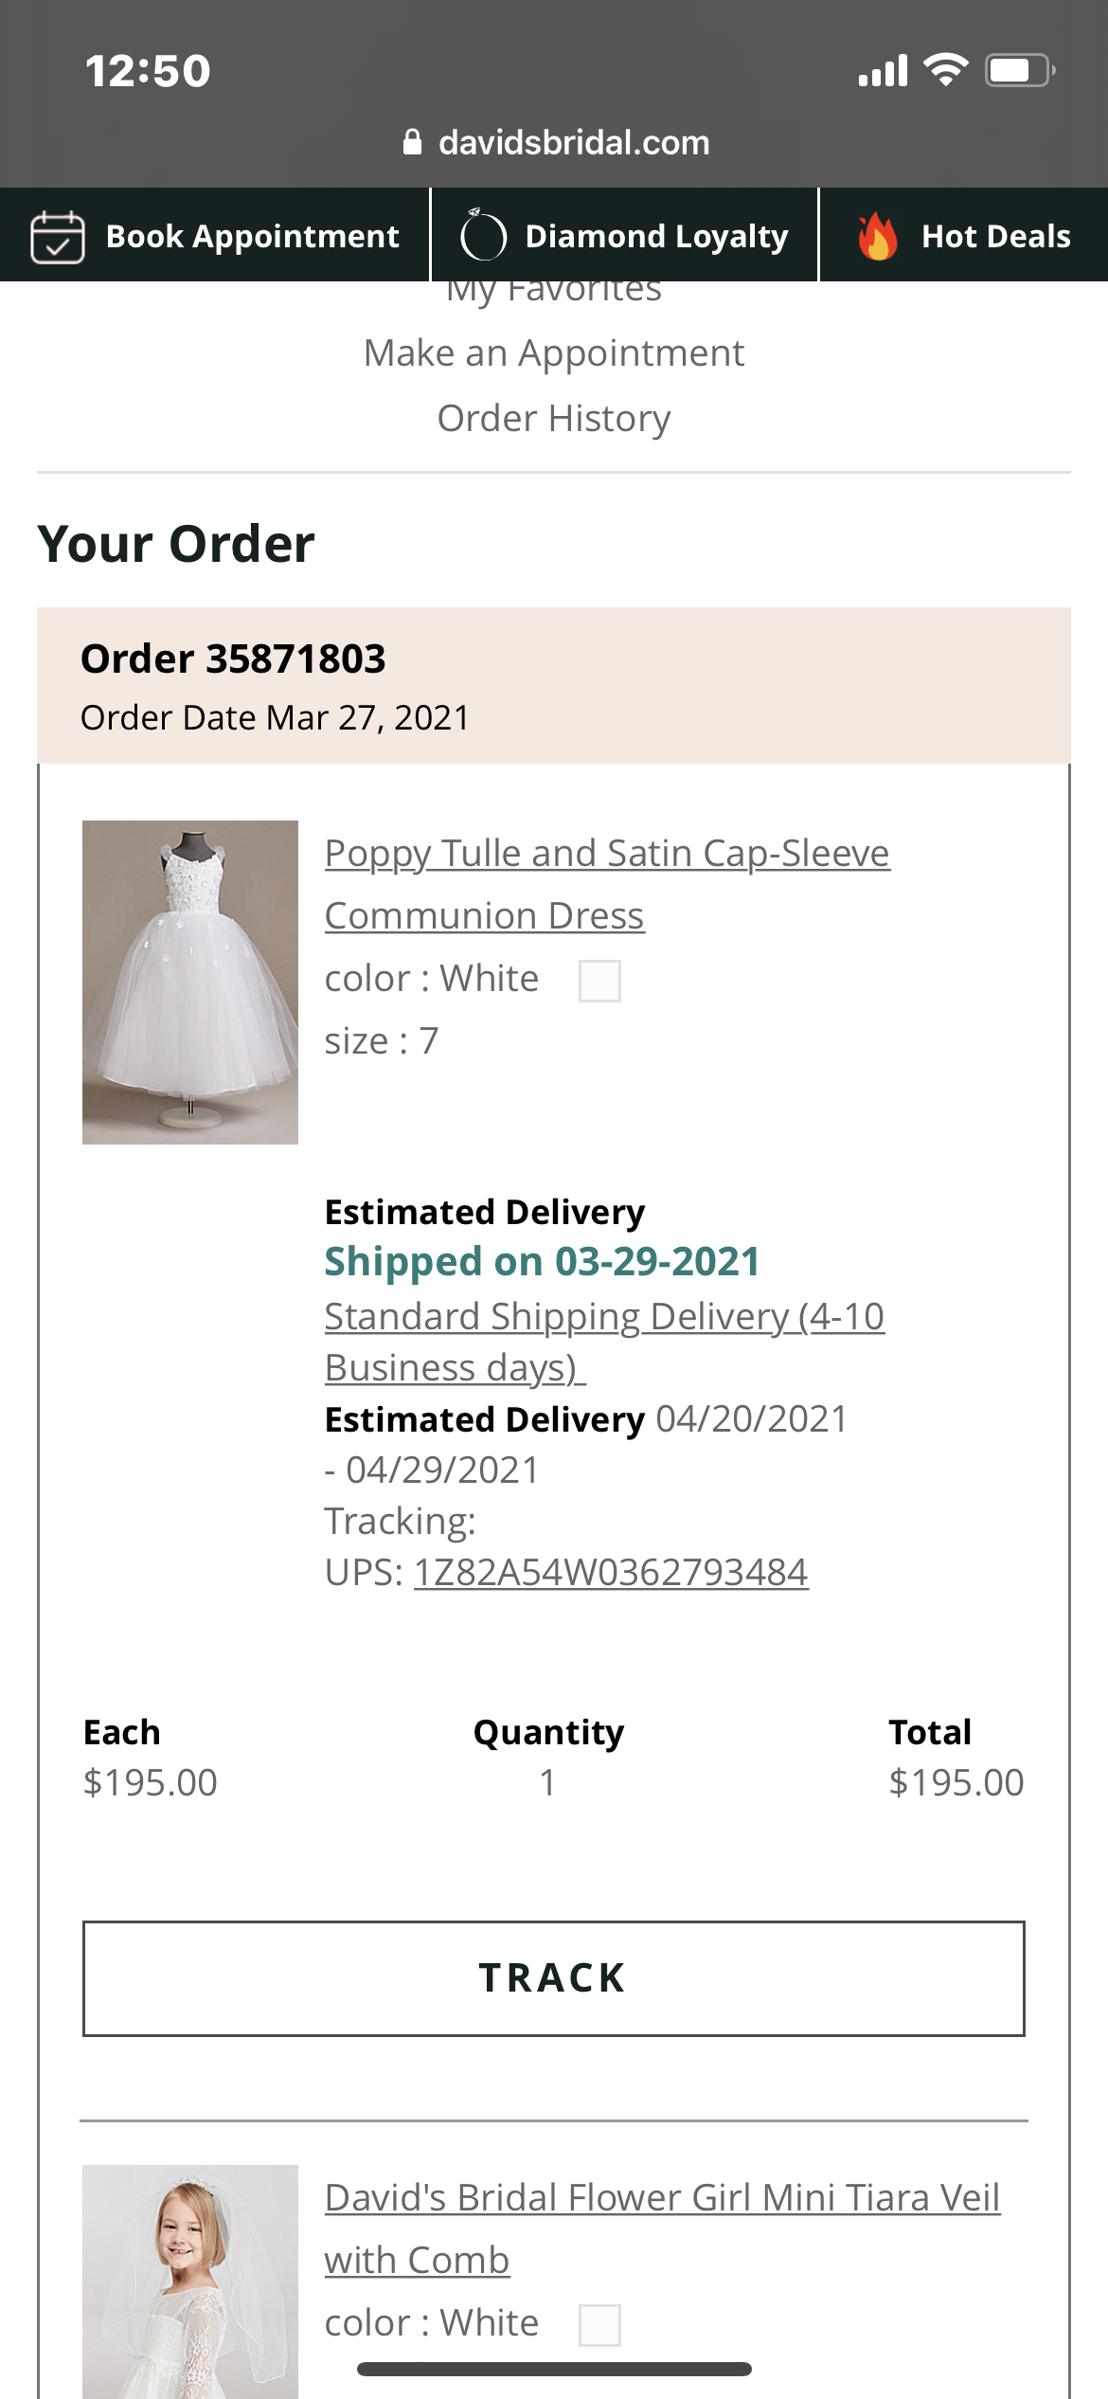This screenshot has width=1108, height=2399.
Task: Go to Make an Appointment
Action: coord(554,353)
